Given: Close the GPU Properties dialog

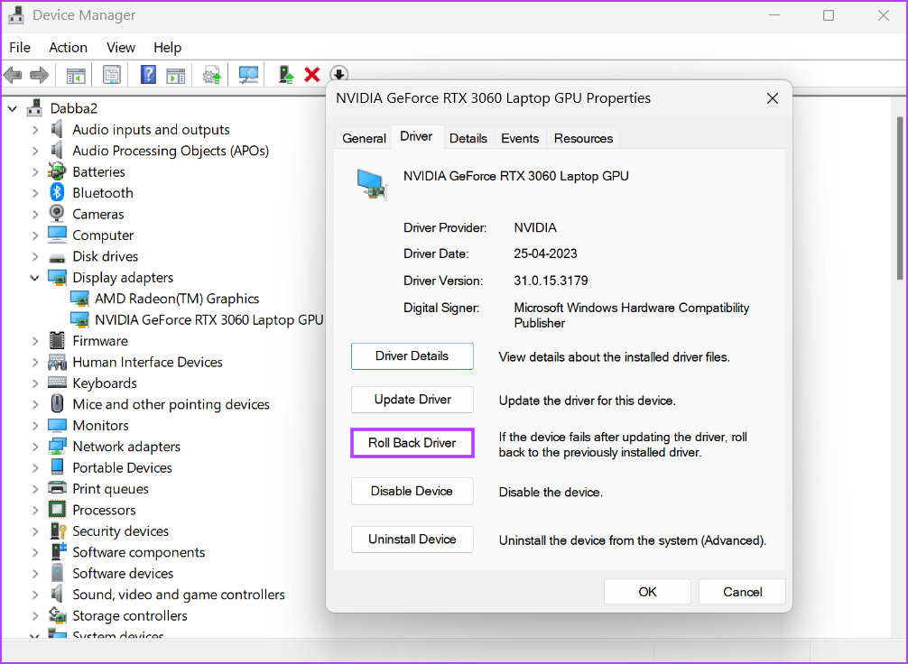Looking at the screenshot, I should pyautogui.click(x=772, y=98).
